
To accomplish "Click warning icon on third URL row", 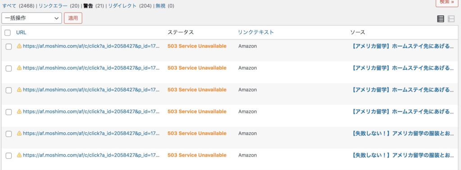I will [19, 89].
